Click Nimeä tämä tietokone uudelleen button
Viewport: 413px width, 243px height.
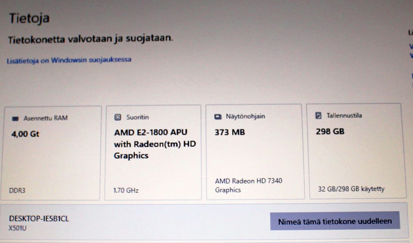335,221
